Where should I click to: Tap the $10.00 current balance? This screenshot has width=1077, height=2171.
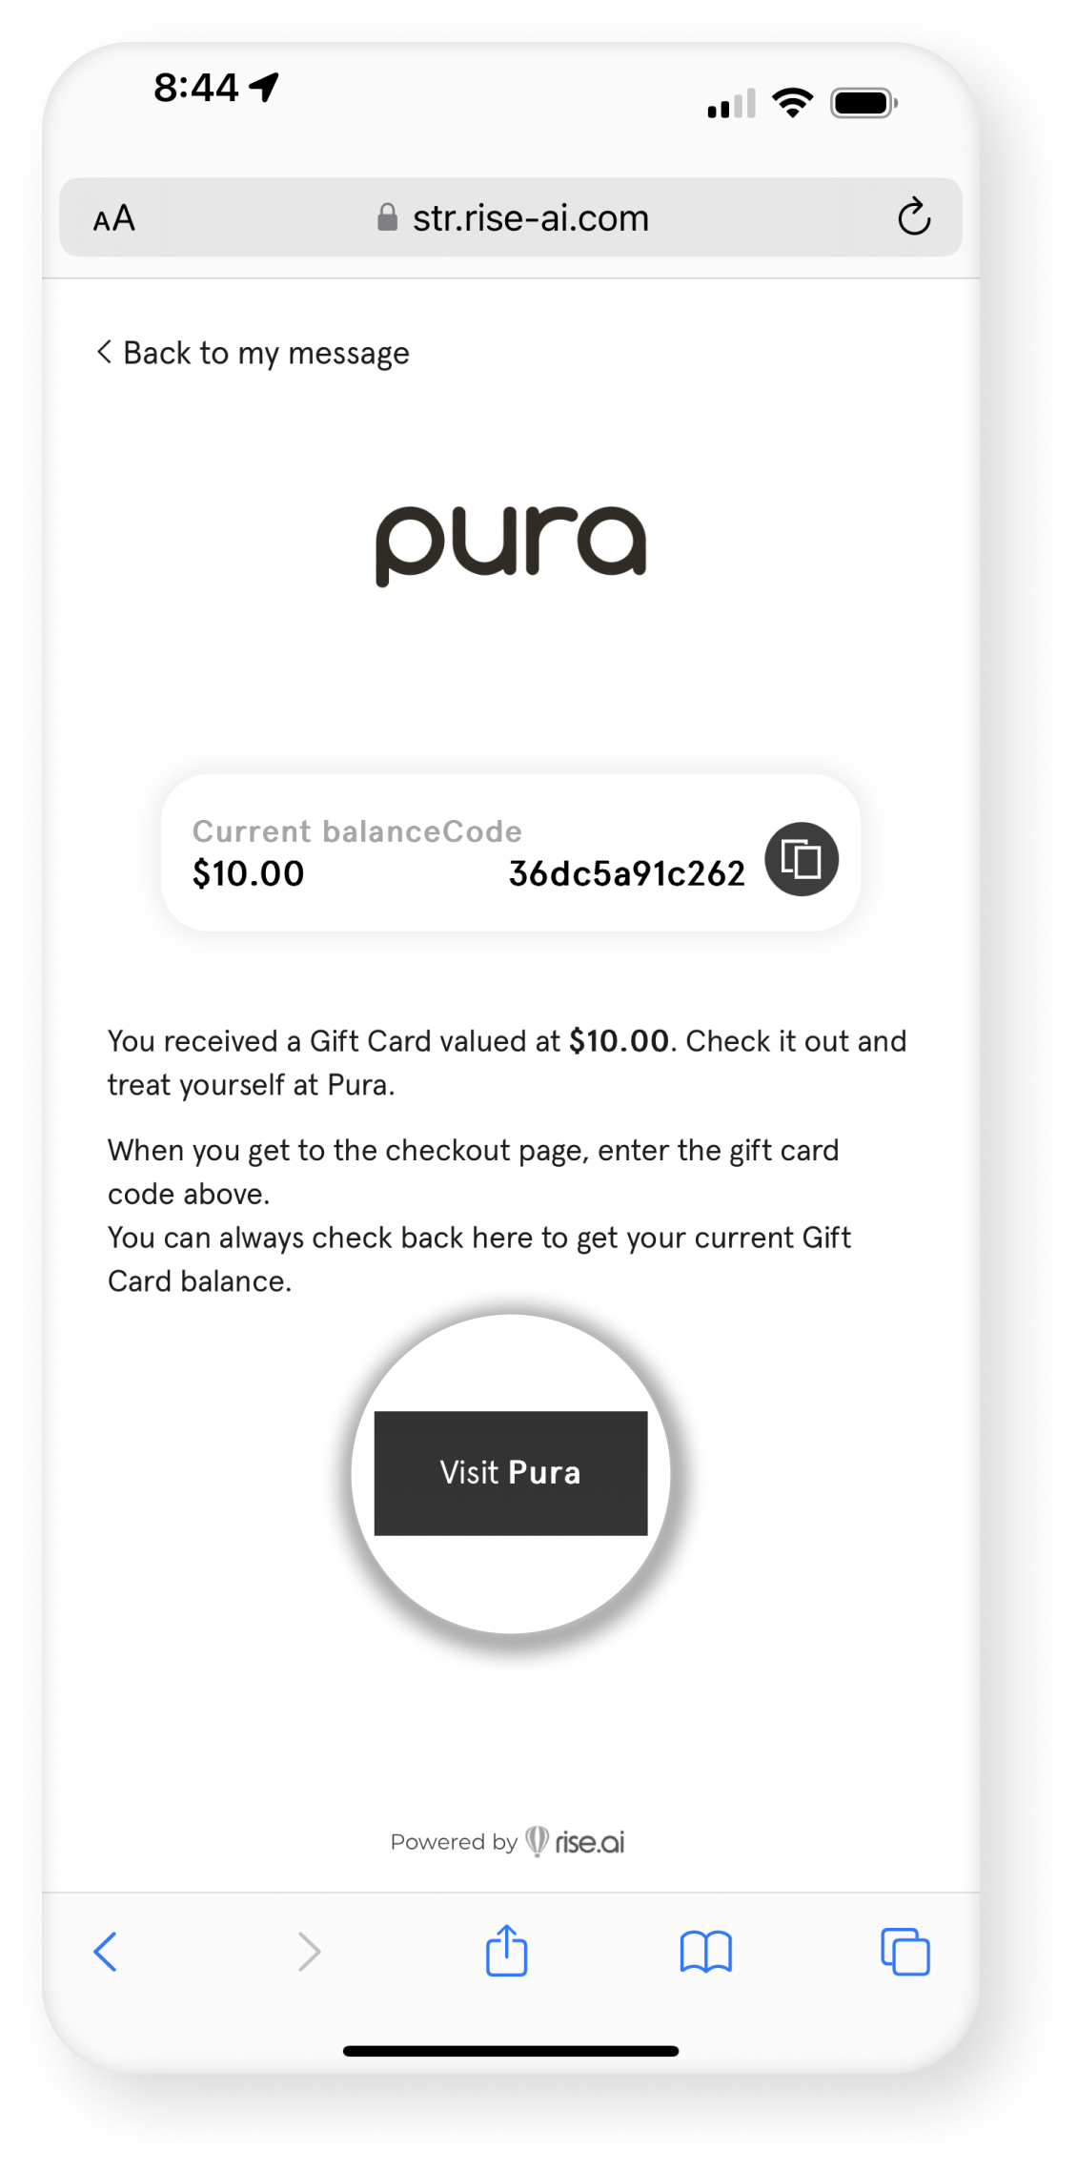[248, 872]
